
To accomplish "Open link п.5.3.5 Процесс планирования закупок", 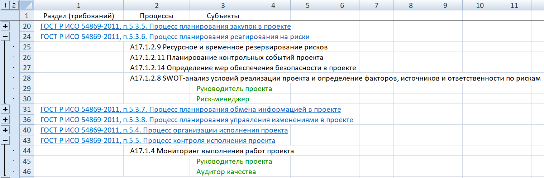I will (x=166, y=27).
